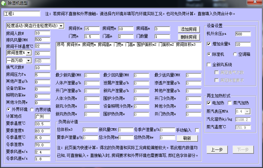This screenshot has height=168, width=263.
Task: Click the 开门热负荷w field
Action: pos(194,114)
